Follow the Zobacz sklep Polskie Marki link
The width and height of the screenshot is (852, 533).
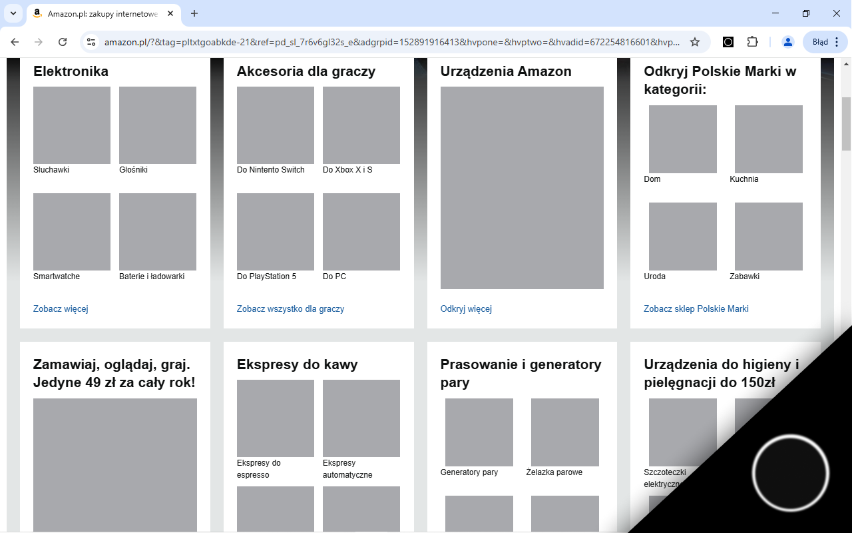(696, 308)
